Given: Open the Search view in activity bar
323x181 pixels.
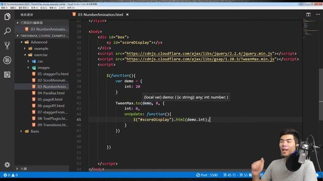Looking at the screenshot, I should pos(7,31).
